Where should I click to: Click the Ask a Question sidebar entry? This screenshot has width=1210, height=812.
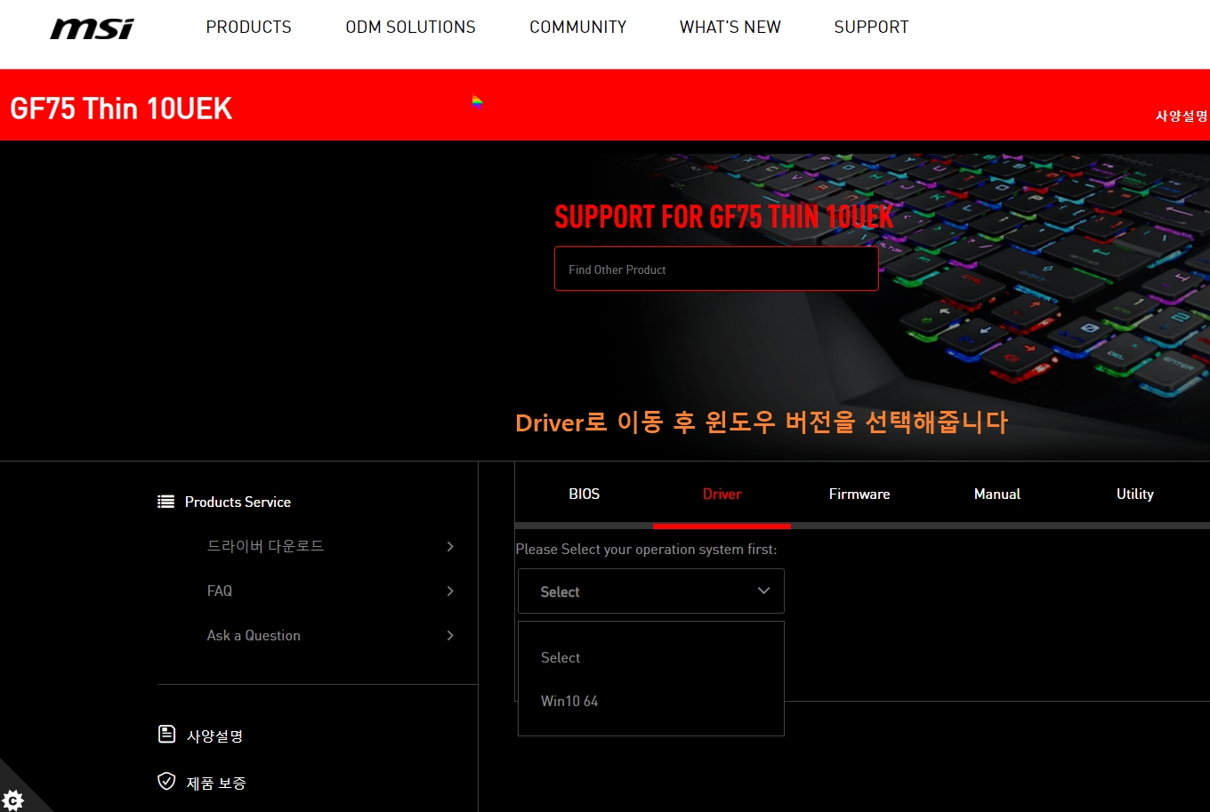click(254, 635)
